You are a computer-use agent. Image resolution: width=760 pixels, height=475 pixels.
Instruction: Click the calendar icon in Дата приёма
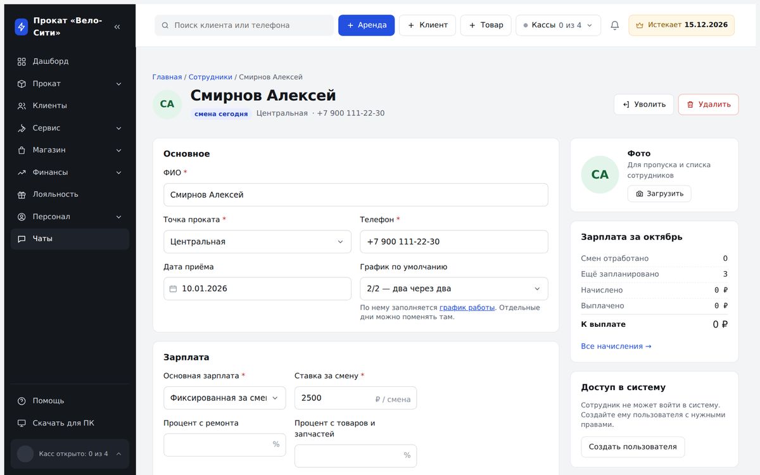coord(174,289)
